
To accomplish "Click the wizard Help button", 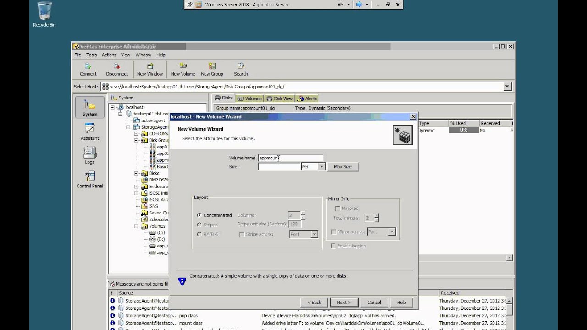I will click(401, 302).
